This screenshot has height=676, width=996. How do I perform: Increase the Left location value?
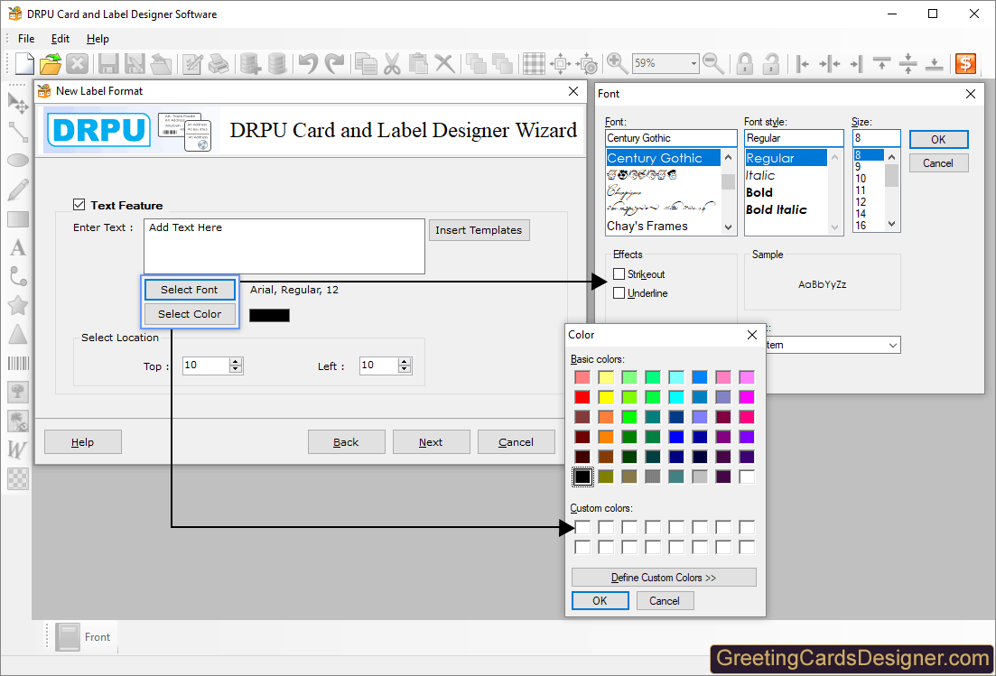(x=405, y=361)
